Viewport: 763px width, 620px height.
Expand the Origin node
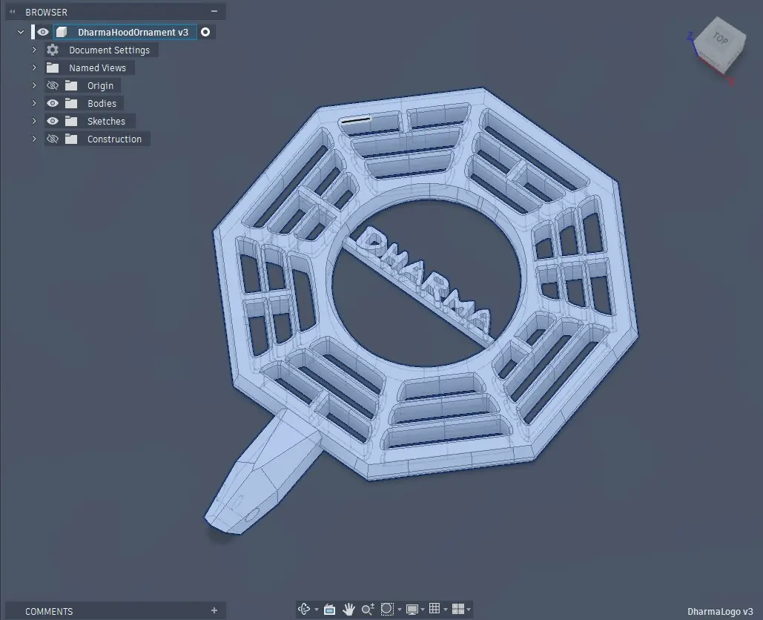click(34, 85)
